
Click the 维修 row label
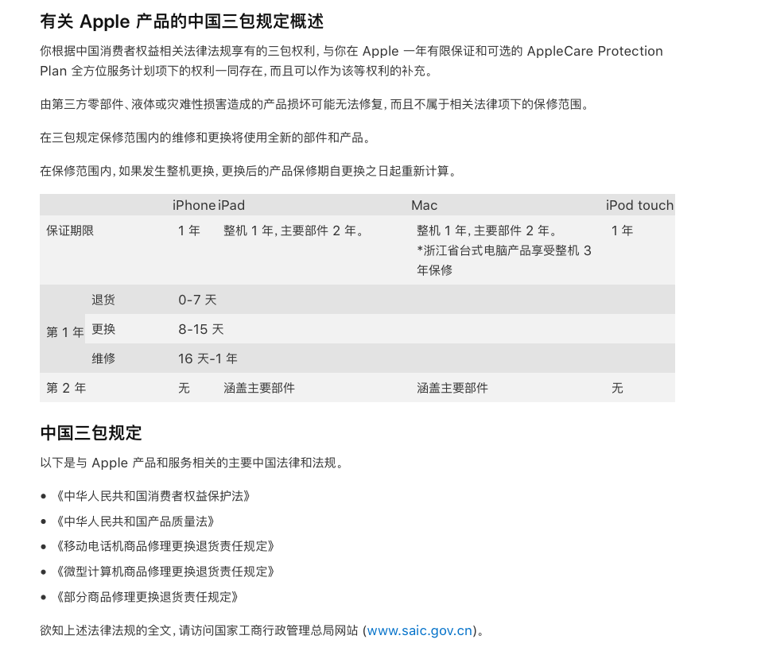[x=103, y=358]
